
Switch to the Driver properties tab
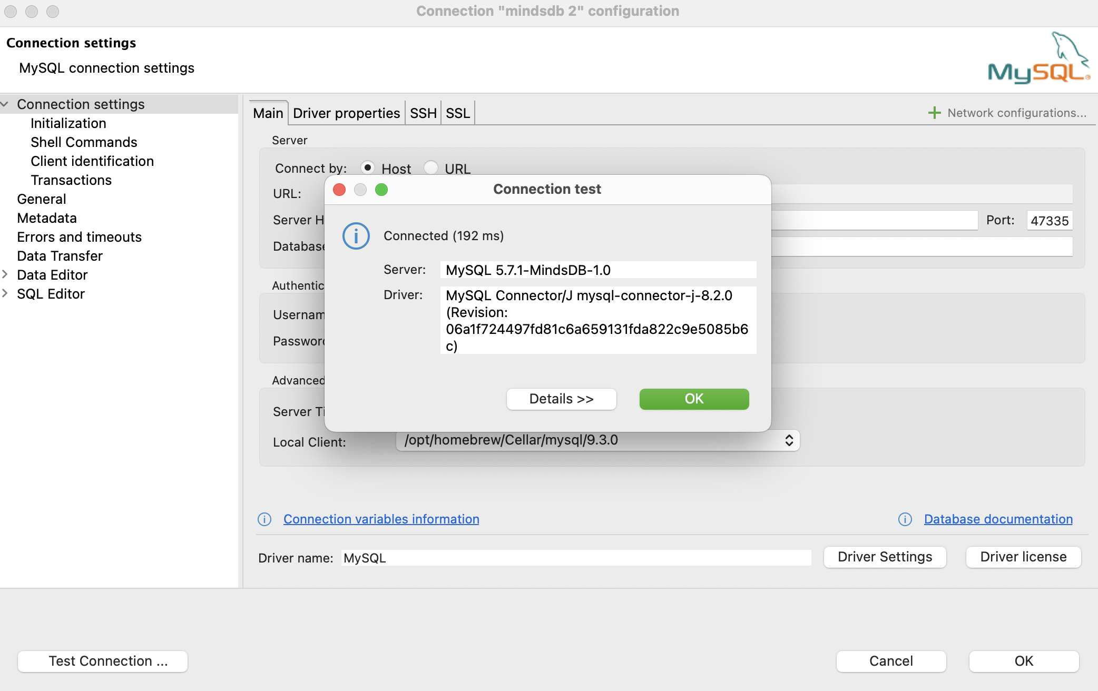[x=346, y=113]
